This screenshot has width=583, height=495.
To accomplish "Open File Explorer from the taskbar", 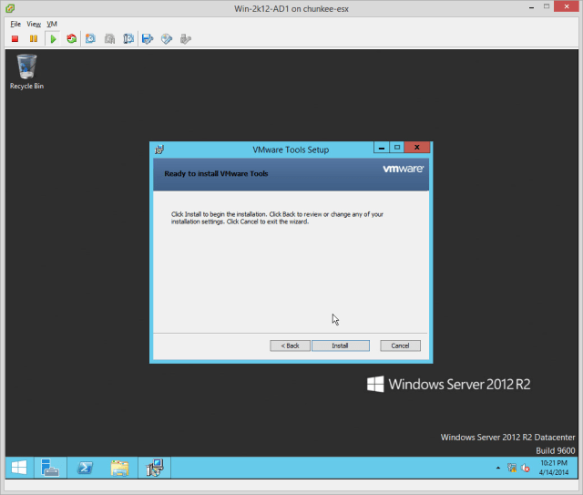I will tap(119, 468).
